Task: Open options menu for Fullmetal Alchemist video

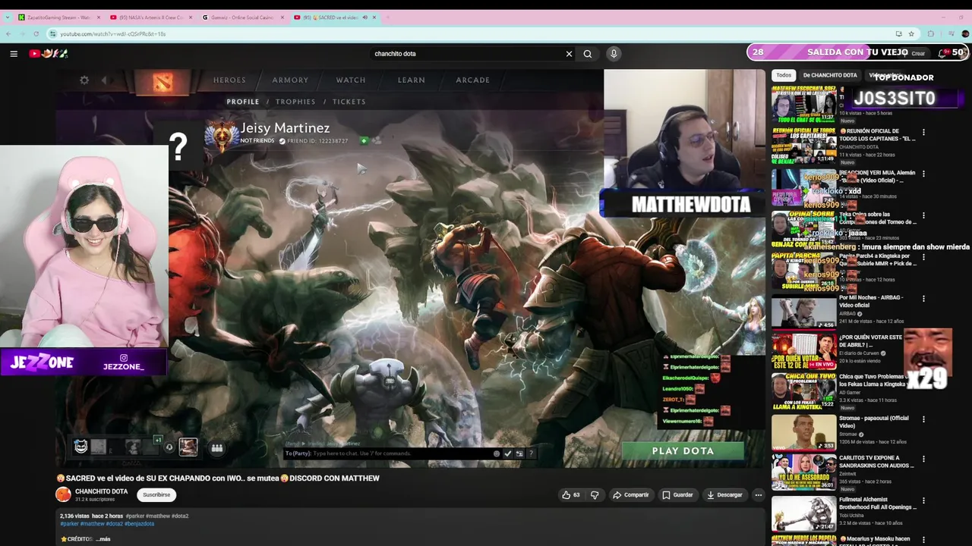Action: pyautogui.click(x=923, y=500)
